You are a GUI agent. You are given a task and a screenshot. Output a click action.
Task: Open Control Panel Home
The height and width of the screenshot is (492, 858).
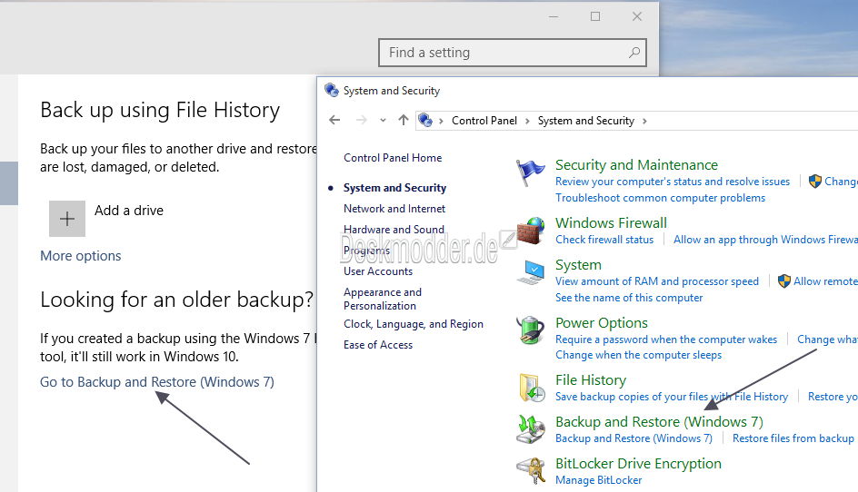tap(393, 157)
